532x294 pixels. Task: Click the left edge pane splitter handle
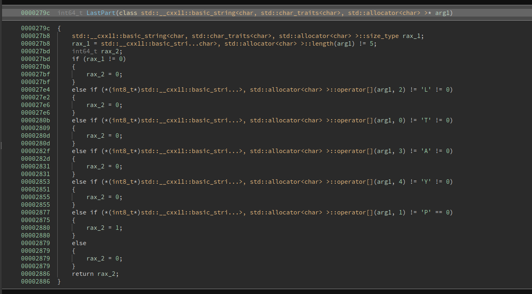[1, 146]
